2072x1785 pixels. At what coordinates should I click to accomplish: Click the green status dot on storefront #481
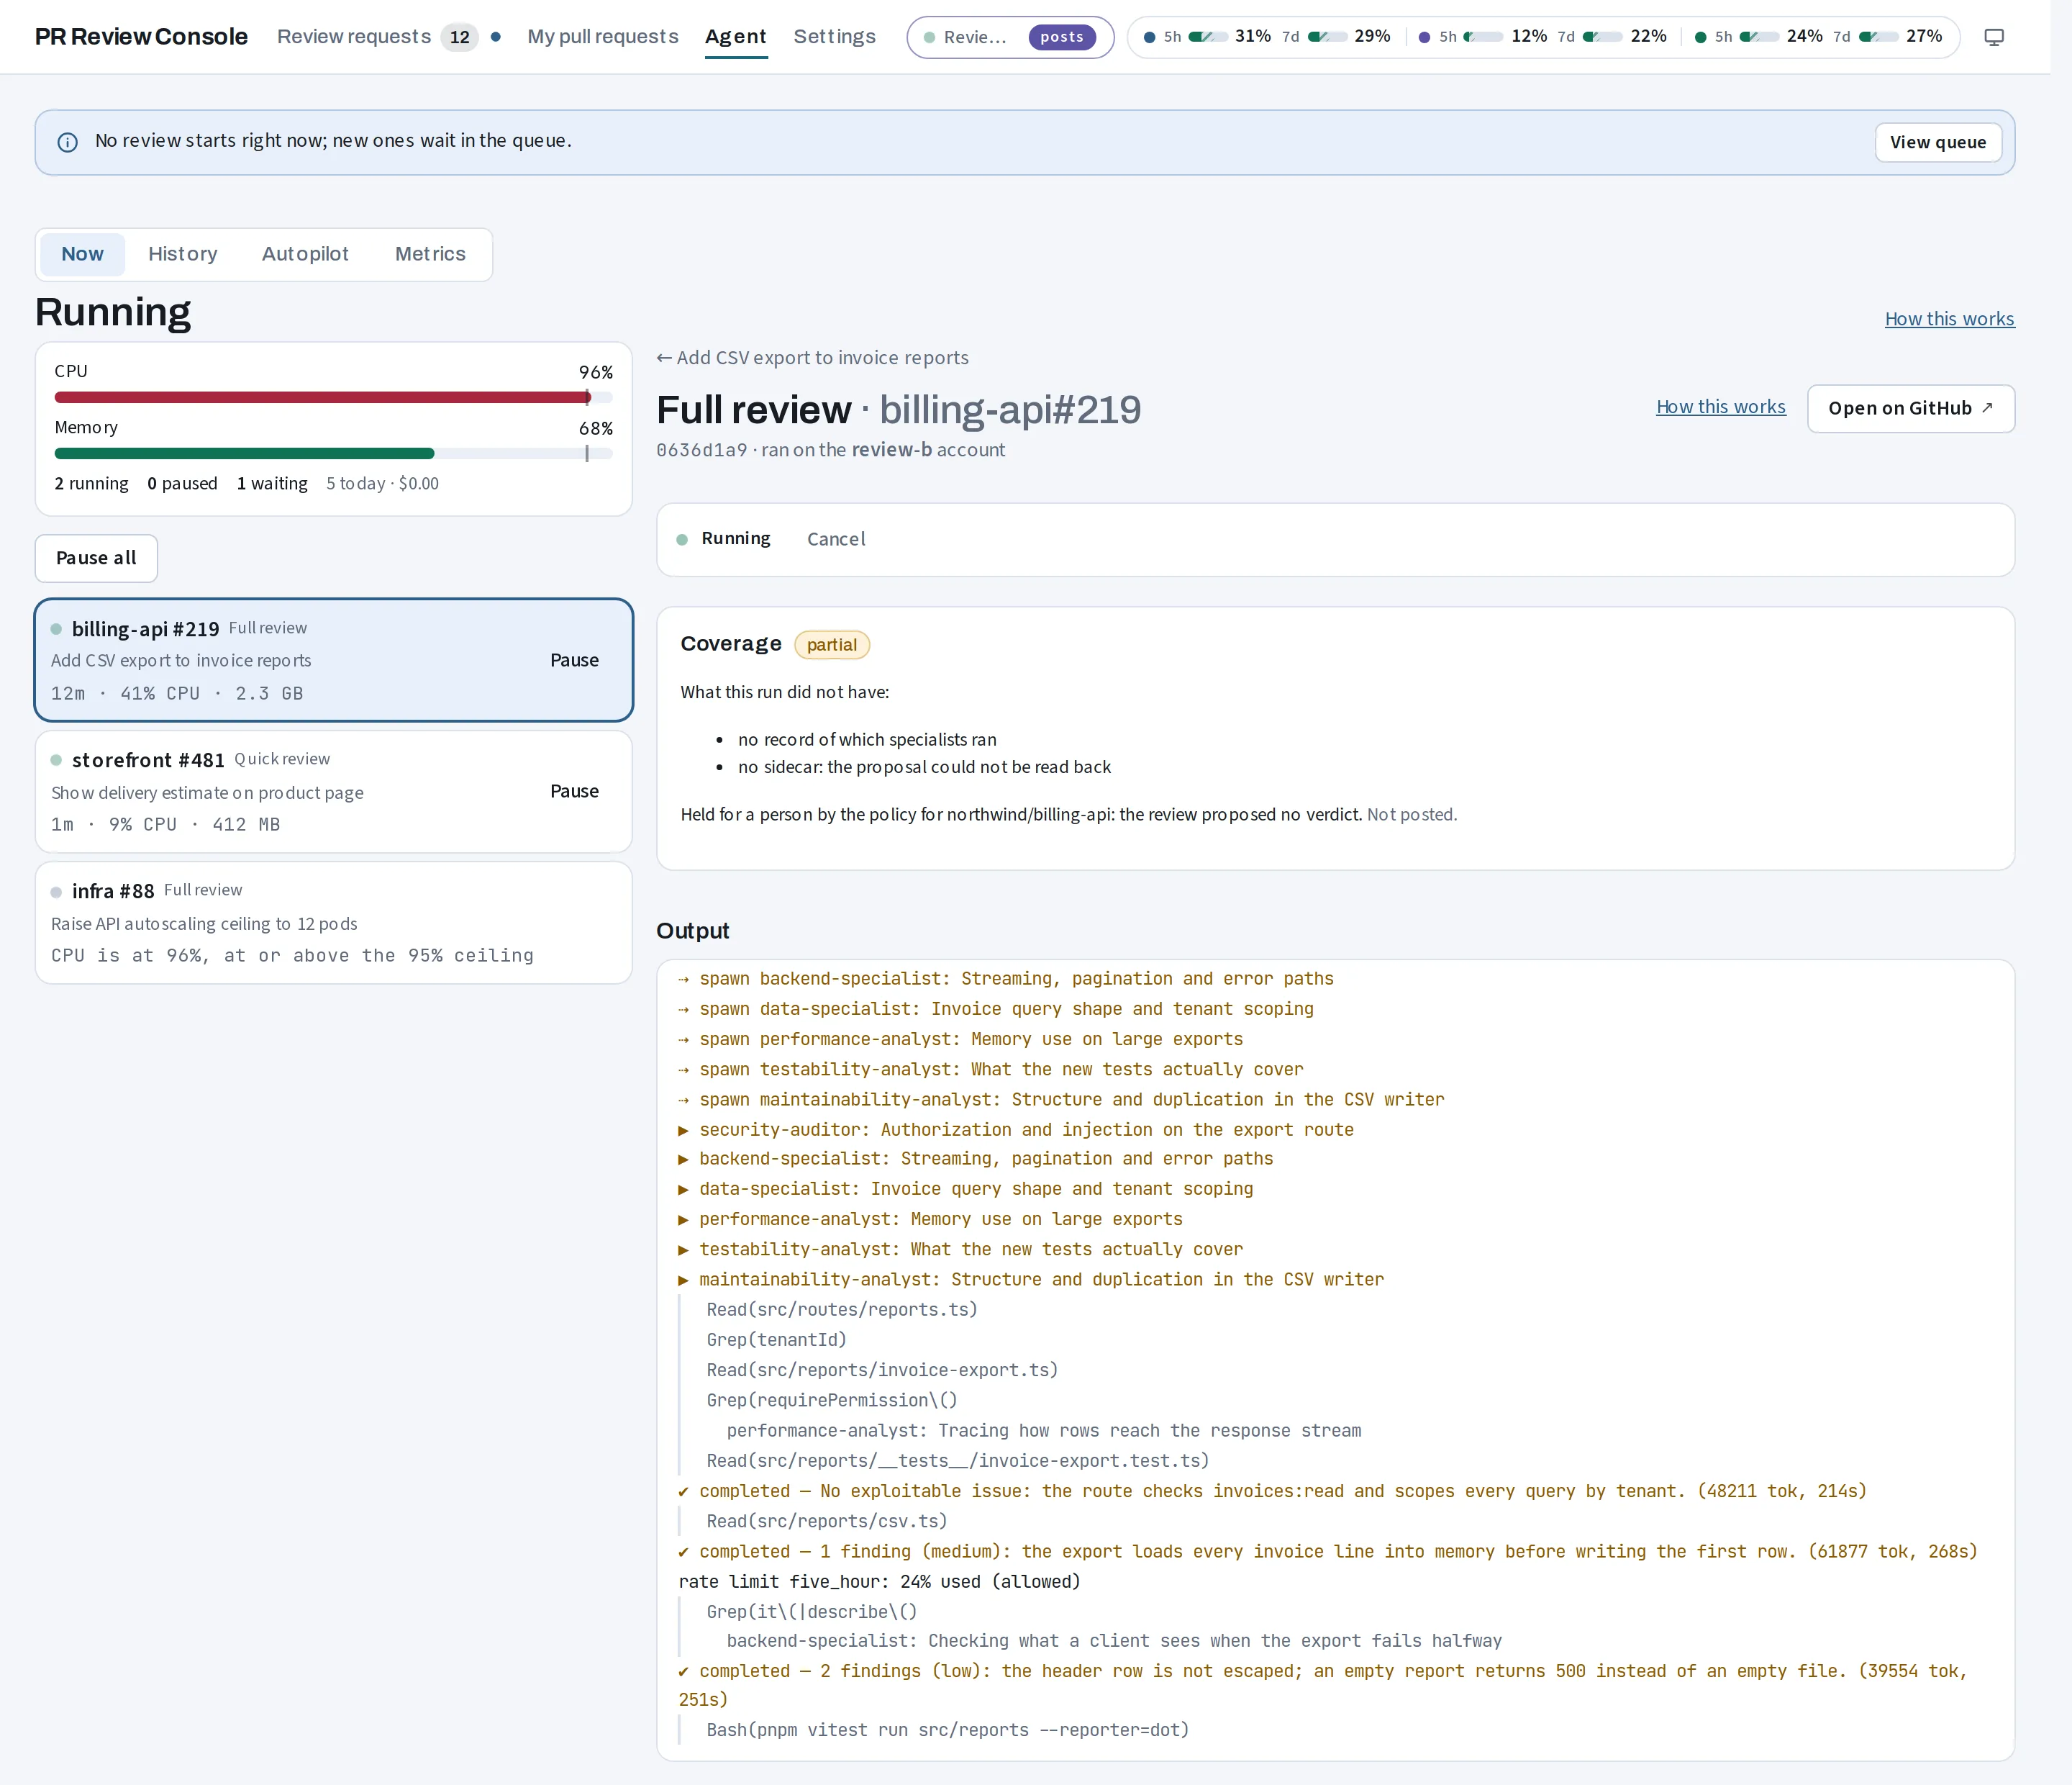[x=56, y=761]
